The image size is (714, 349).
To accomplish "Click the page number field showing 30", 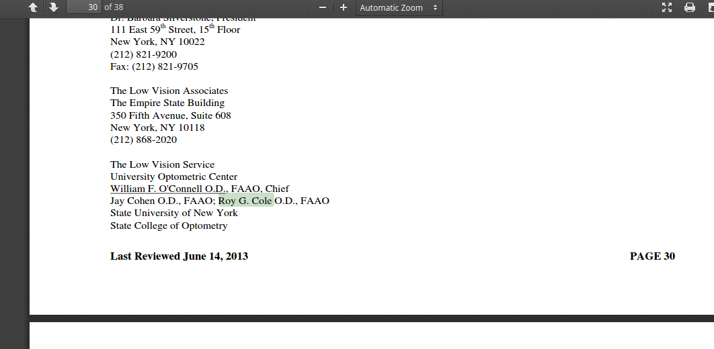I will 84,7.
